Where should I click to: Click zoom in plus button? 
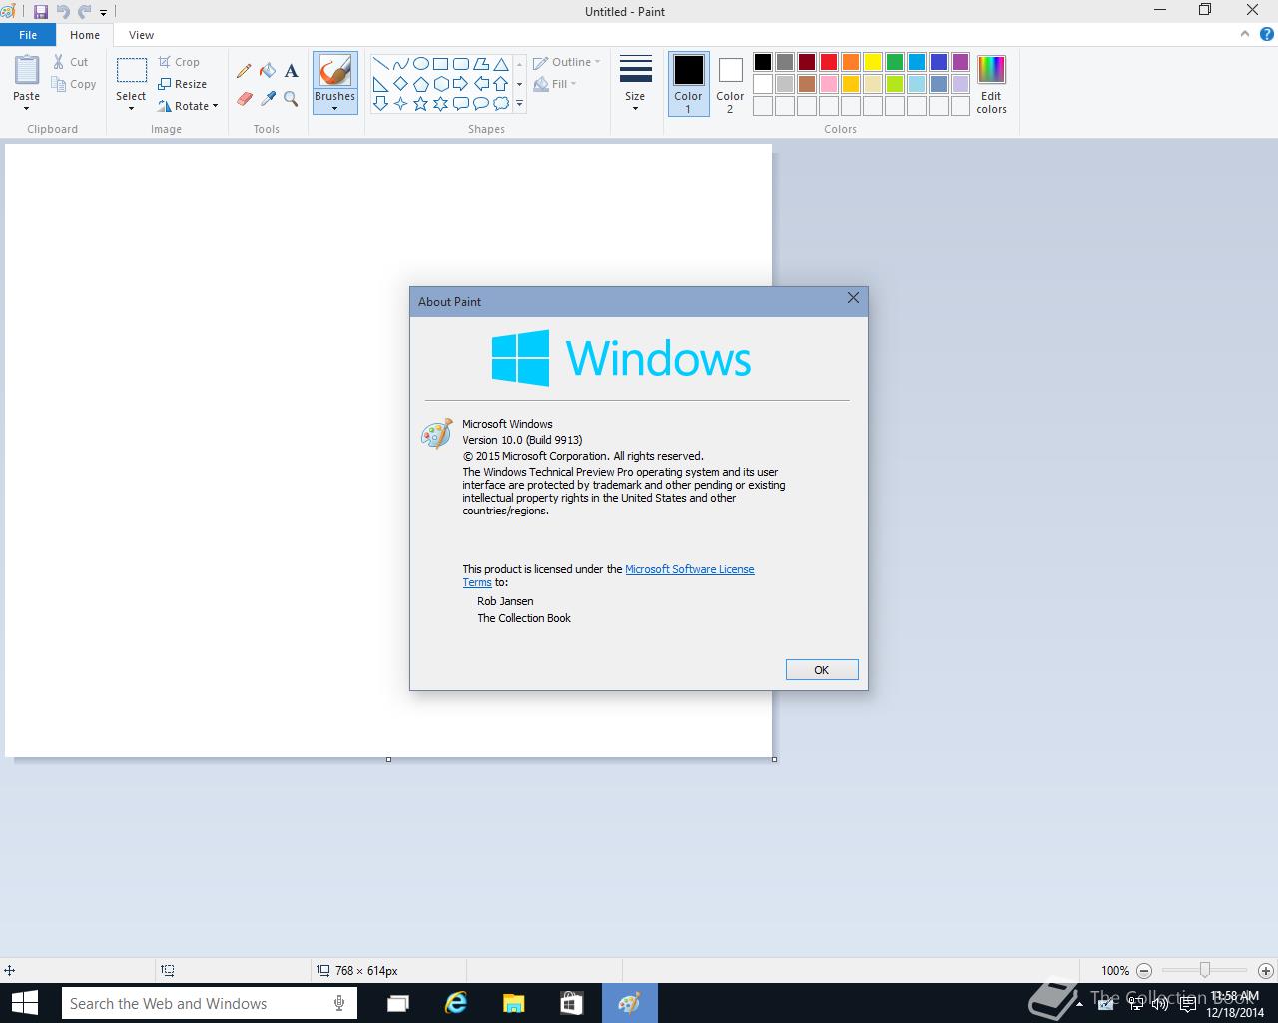(1266, 970)
